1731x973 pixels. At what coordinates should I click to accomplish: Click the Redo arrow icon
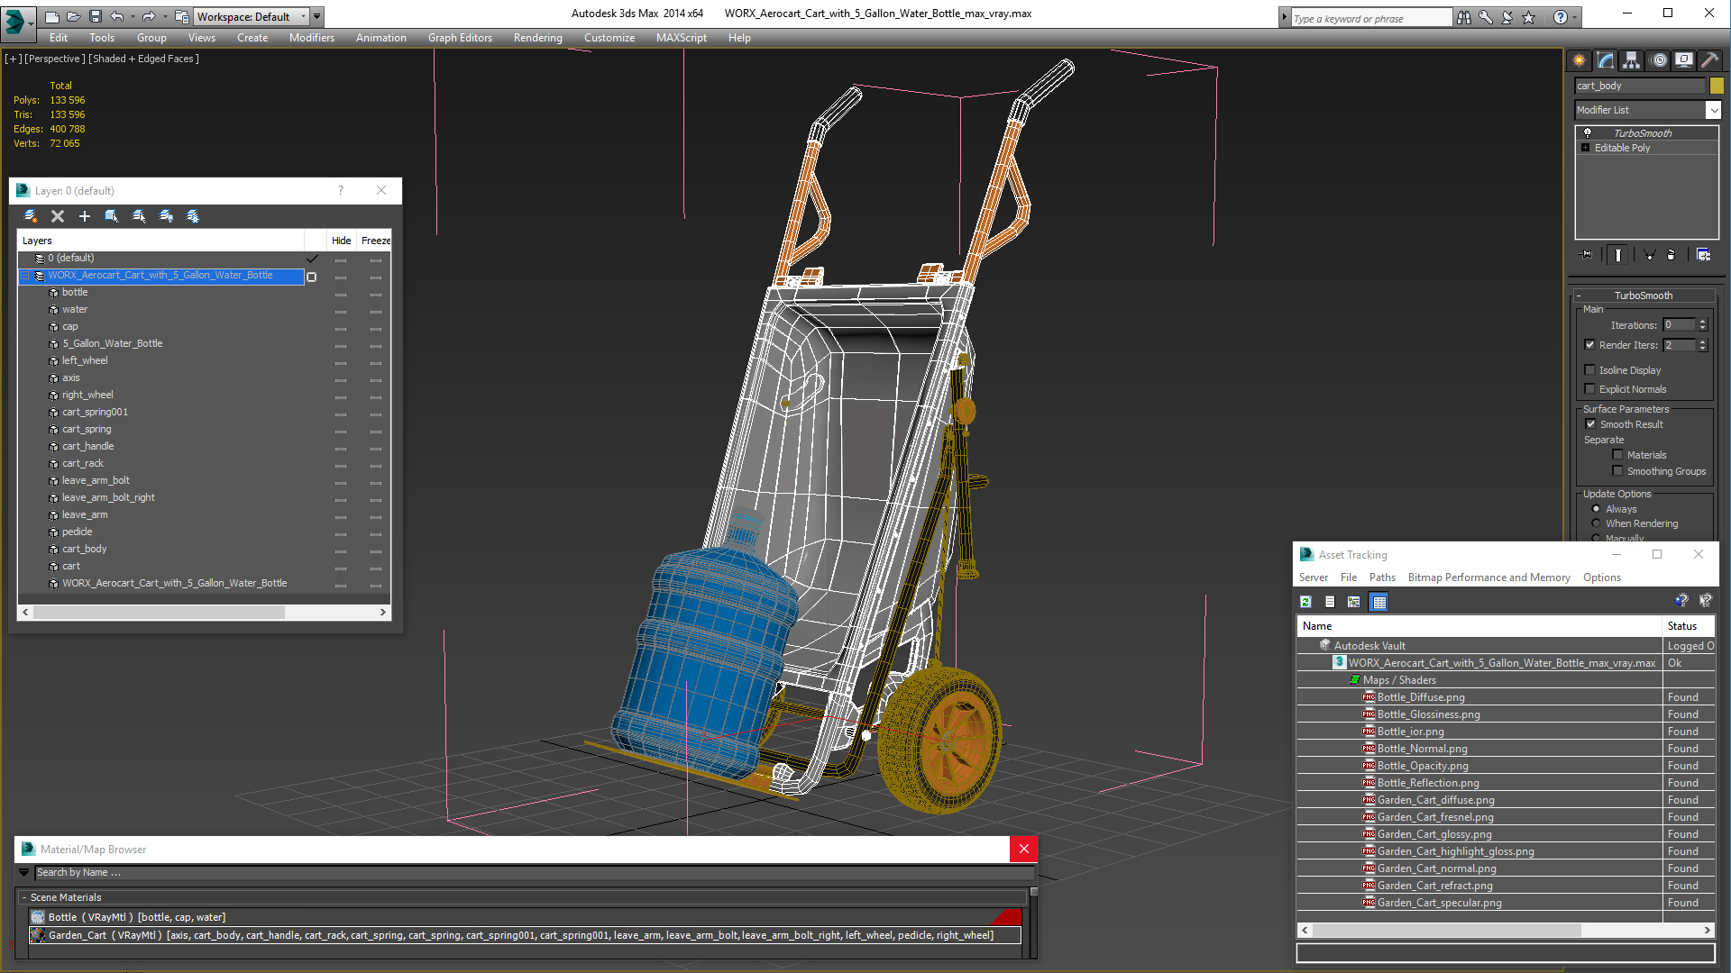coord(149,16)
